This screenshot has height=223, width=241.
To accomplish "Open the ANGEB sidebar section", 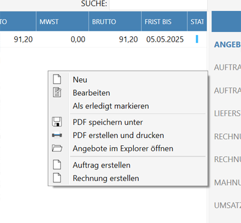I will (x=227, y=45).
